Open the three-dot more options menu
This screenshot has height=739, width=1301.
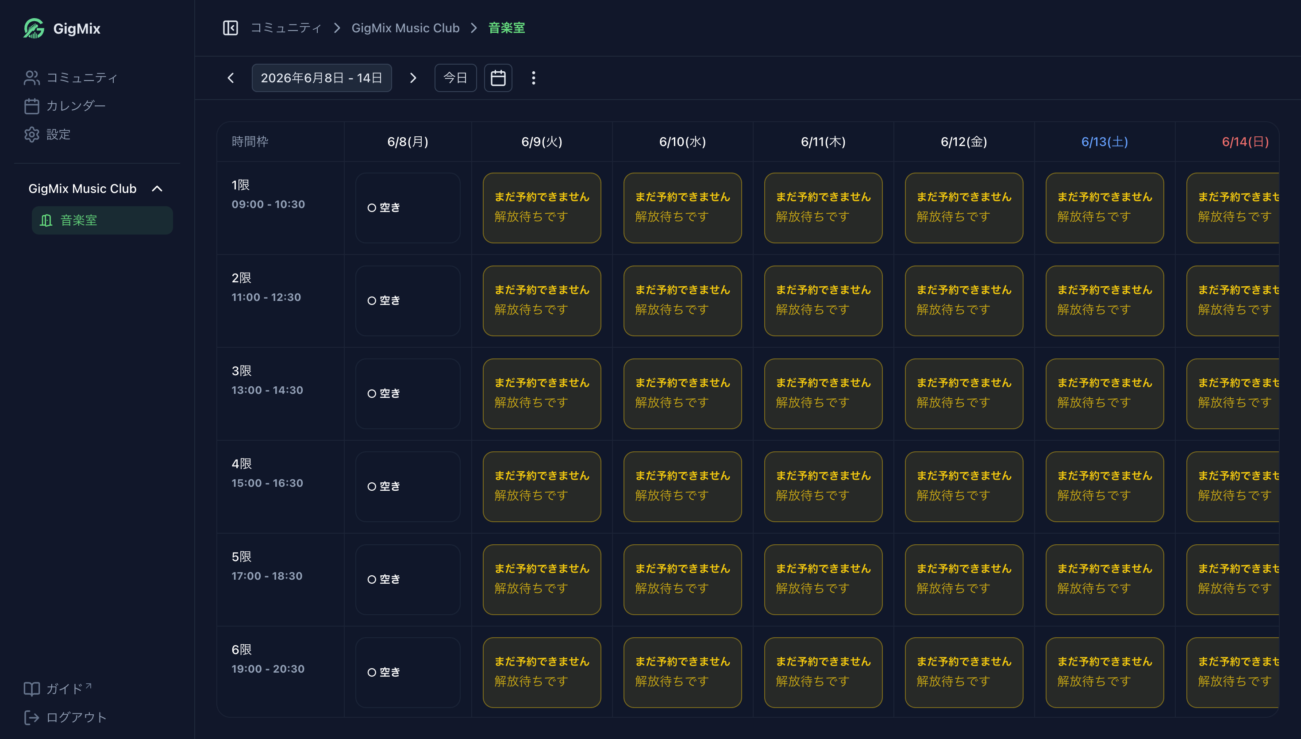click(533, 77)
